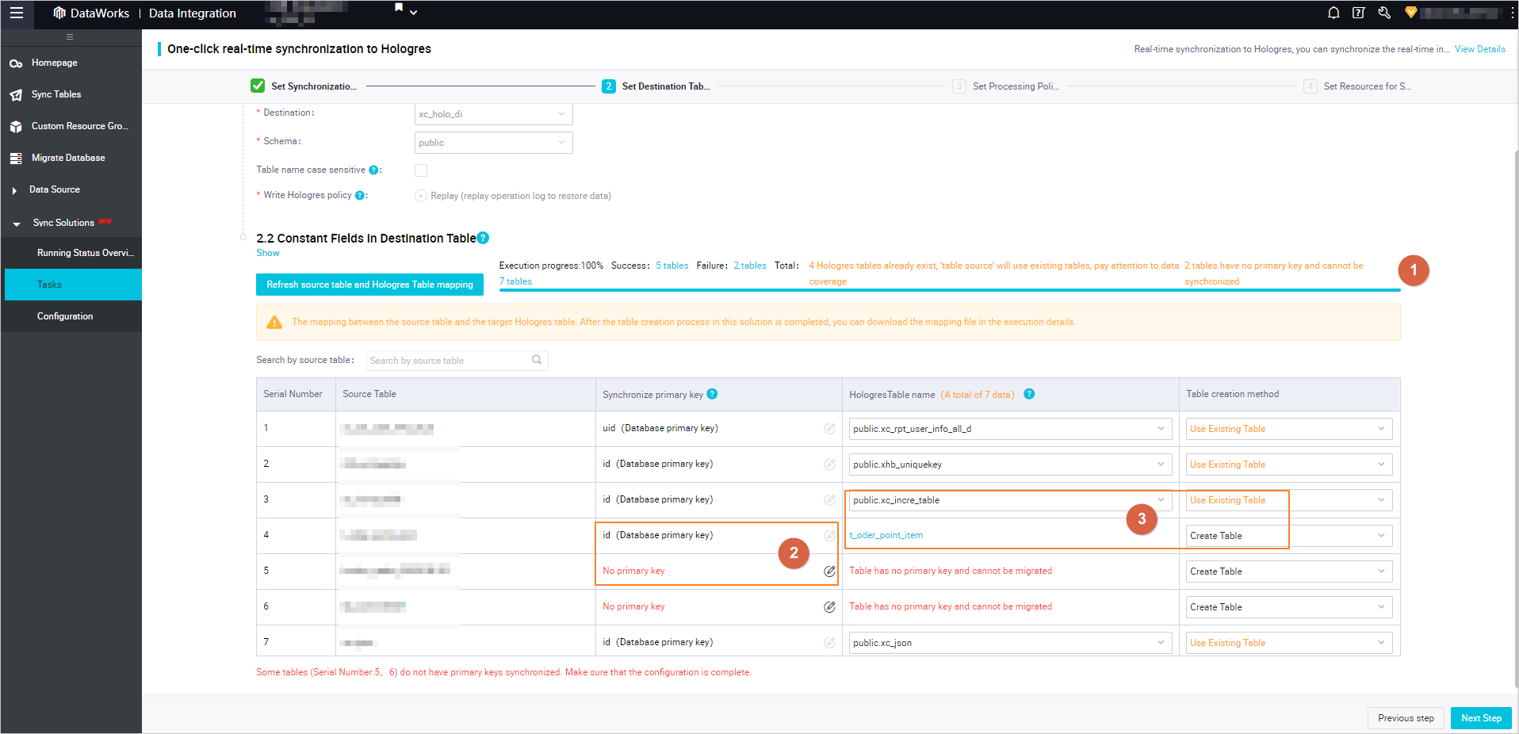Open row 1 table creation method dropdown
Screen dimensions: 1519x734
click(x=1289, y=429)
